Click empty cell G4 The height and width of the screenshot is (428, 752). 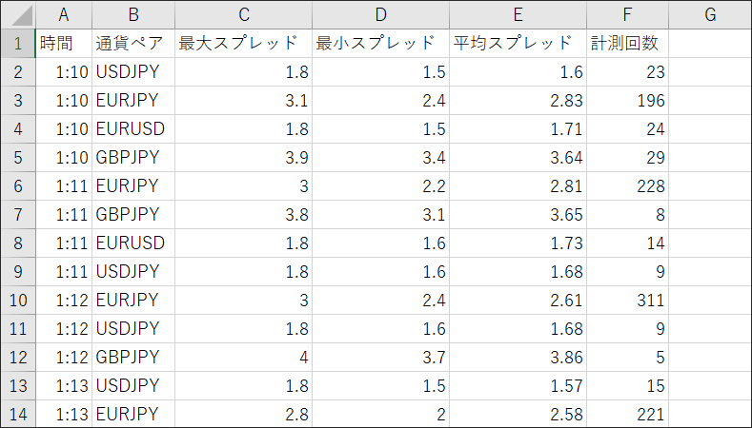tap(710, 129)
